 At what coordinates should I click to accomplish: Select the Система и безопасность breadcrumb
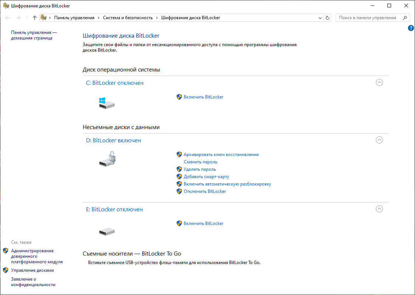[x=128, y=18]
